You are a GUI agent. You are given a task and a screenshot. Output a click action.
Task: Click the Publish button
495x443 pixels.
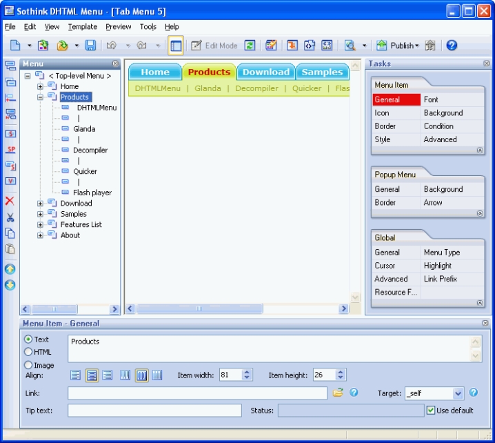point(398,46)
